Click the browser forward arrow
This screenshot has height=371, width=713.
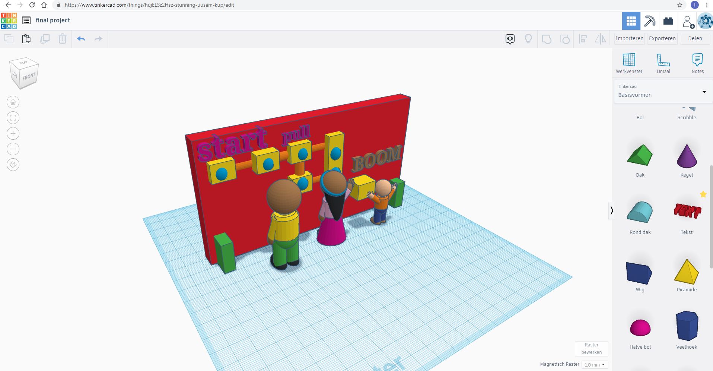click(20, 5)
